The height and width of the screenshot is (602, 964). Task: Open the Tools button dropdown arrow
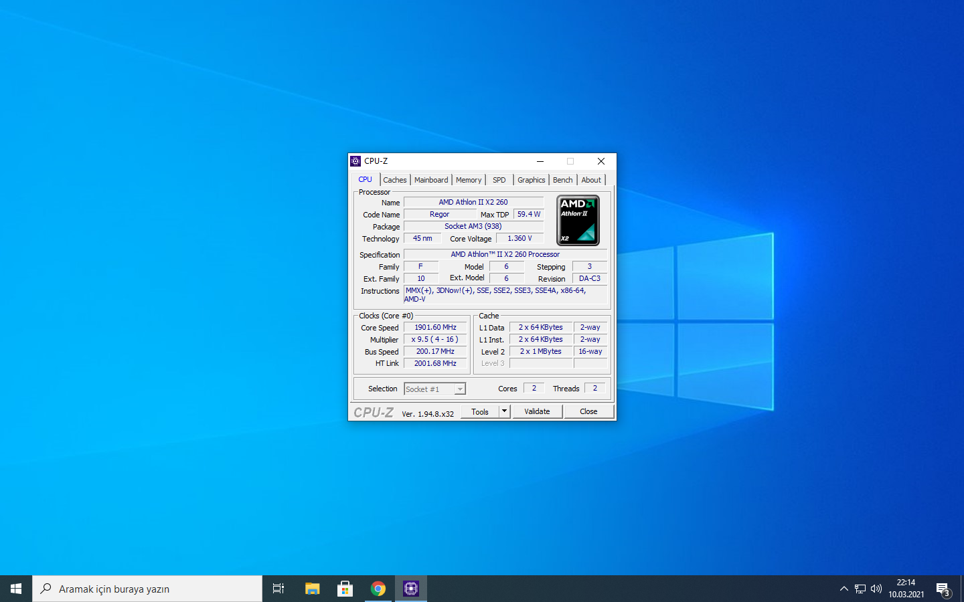pos(505,411)
